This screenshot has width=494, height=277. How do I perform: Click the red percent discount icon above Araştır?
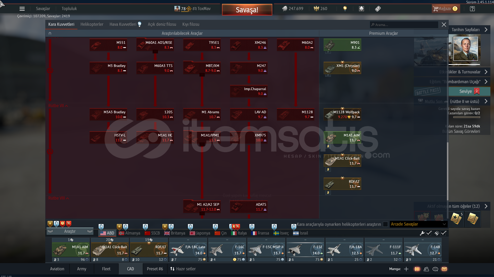point(69,223)
